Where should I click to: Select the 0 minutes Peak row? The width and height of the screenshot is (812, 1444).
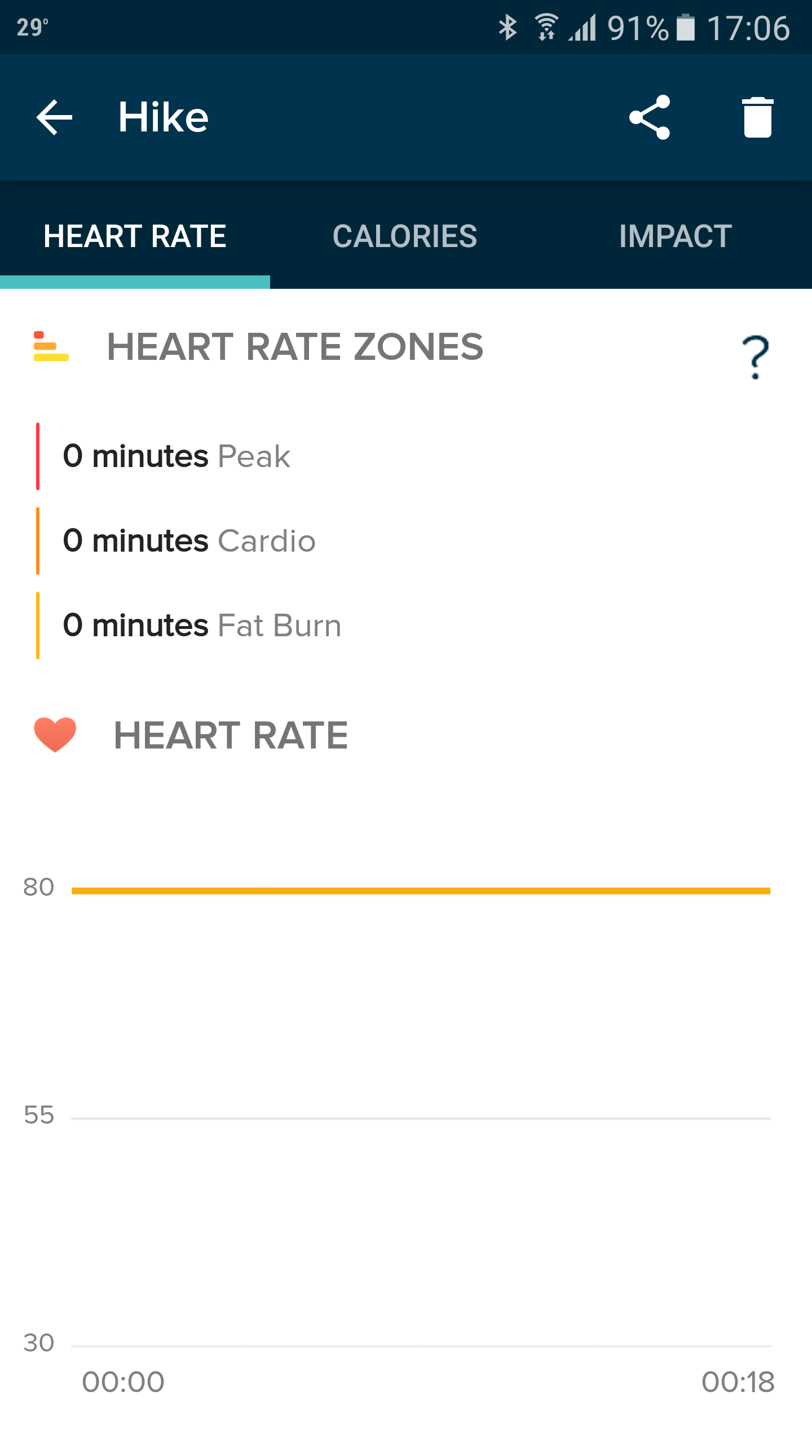pos(406,456)
